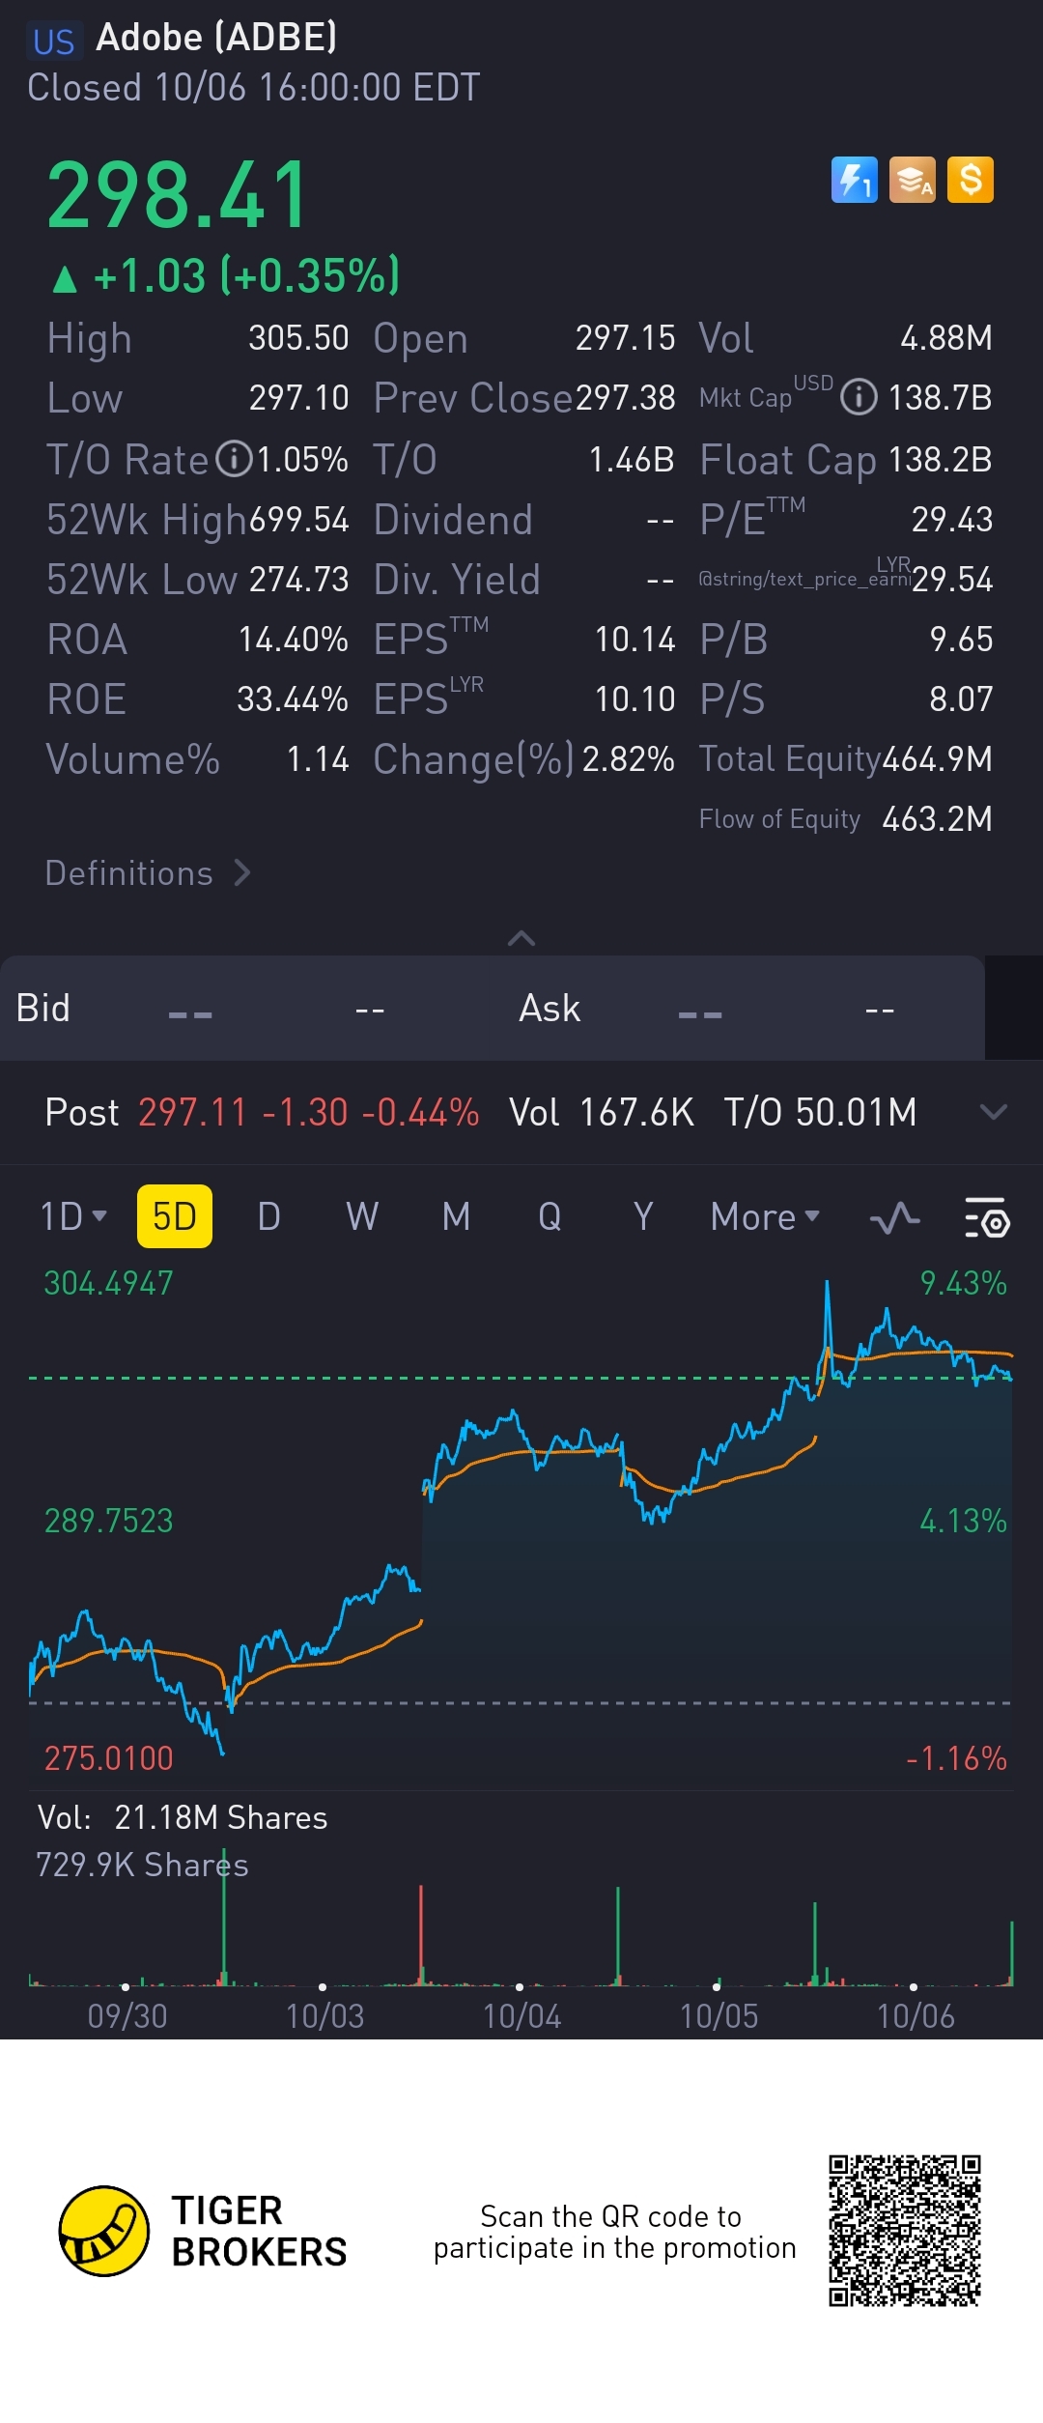
Task: Tap the 9.43% chart percentage label
Action: (x=963, y=1283)
